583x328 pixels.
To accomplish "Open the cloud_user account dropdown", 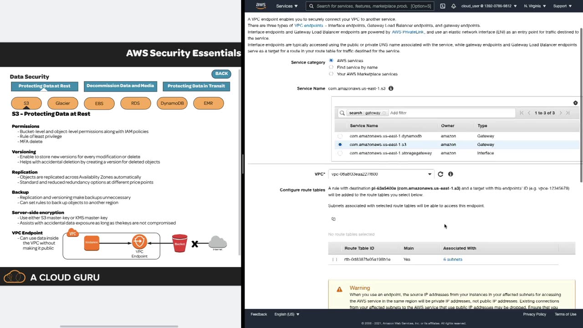I will [x=489, y=6].
